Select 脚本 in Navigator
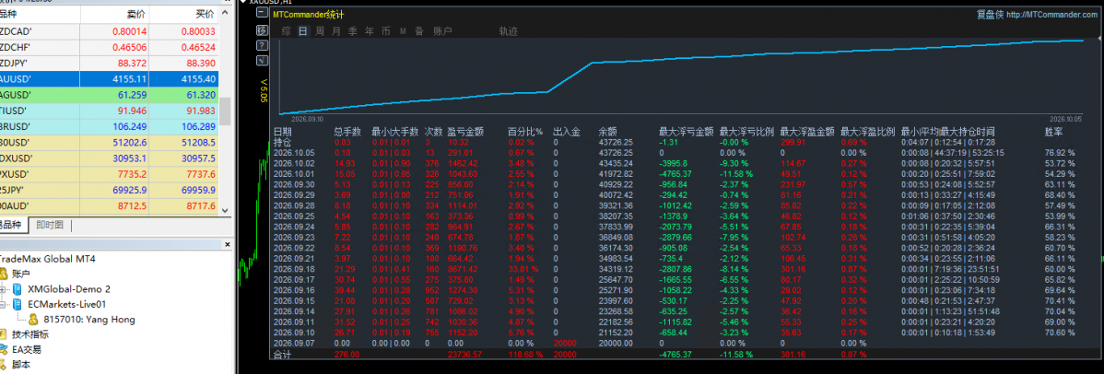Viewport: 1104px width, 374px height. click(x=22, y=364)
